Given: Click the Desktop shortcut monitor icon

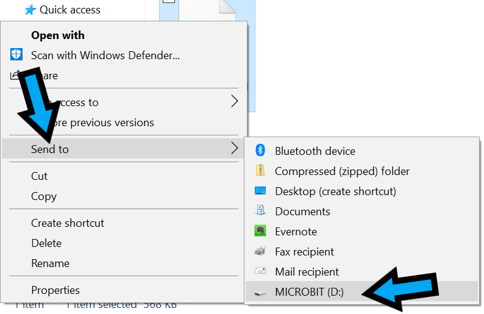Looking at the screenshot, I should (260, 191).
